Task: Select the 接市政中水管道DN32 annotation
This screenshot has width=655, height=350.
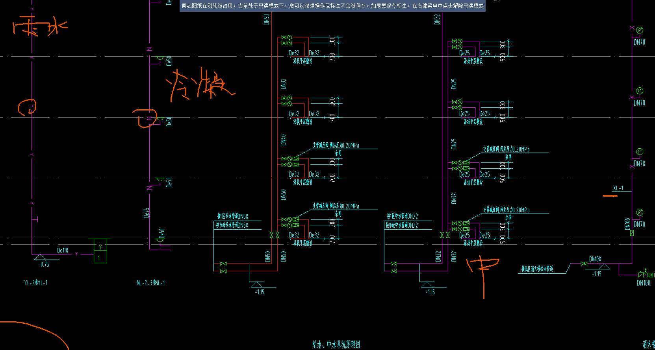Action: [402, 225]
